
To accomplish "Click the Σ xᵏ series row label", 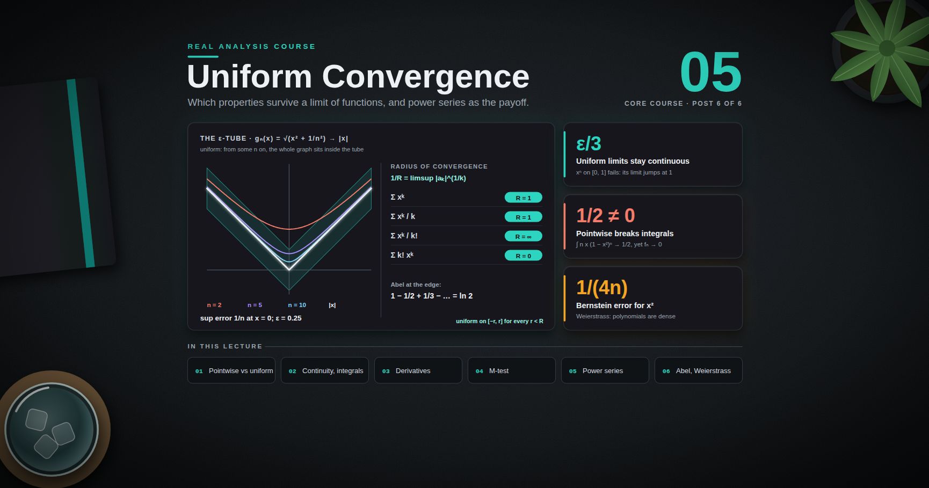I will pos(397,197).
